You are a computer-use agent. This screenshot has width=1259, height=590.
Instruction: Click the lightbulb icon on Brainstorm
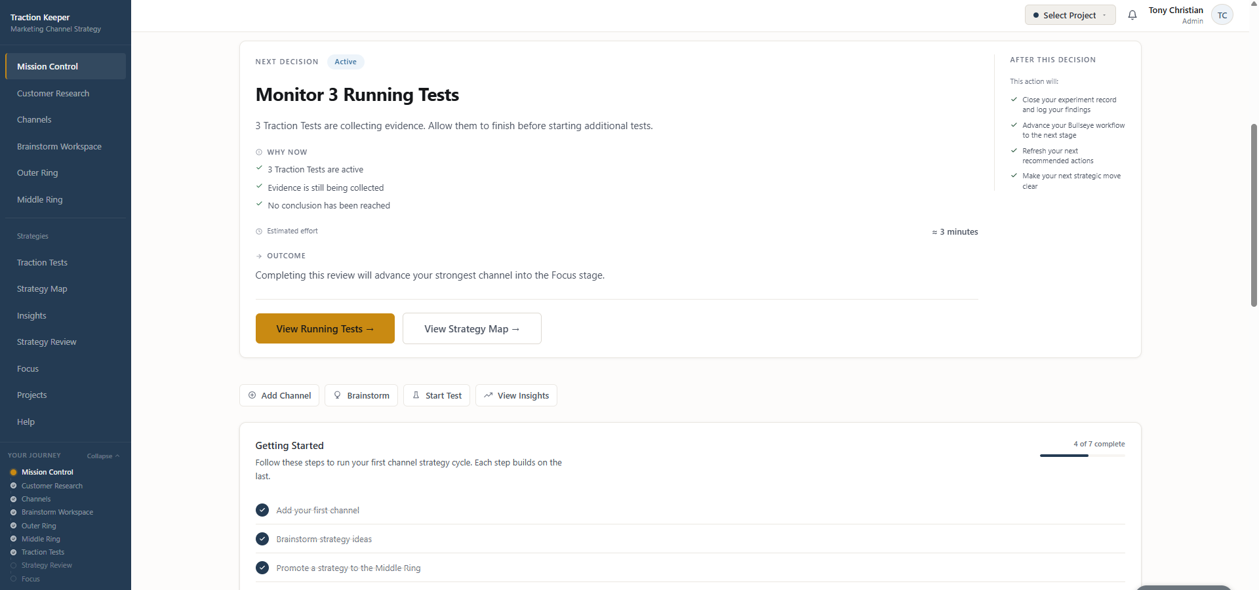coord(338,395)
